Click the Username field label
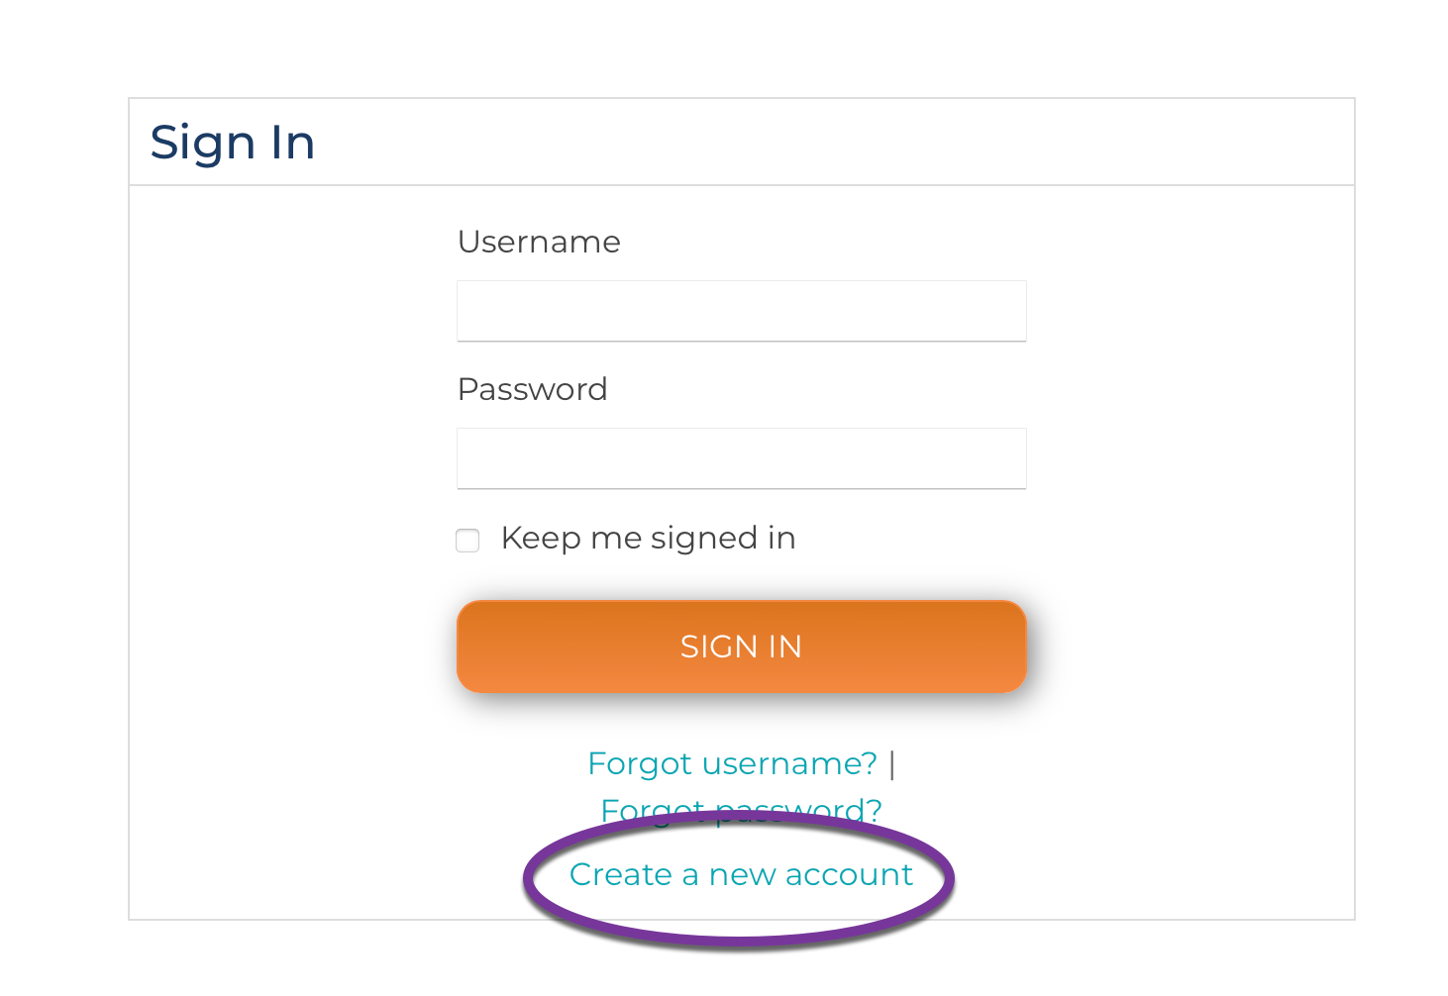1448x996 pixels. click(538, 241)
